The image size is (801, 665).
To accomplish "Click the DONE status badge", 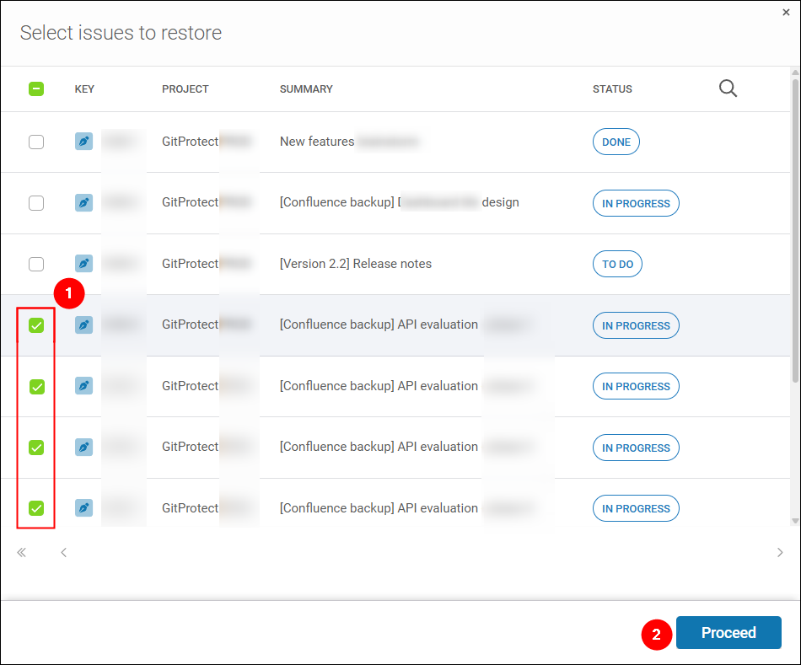I will [x=616, y=142].
